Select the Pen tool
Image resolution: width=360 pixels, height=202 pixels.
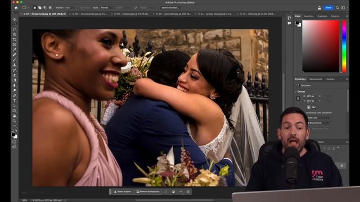[15, 95]
